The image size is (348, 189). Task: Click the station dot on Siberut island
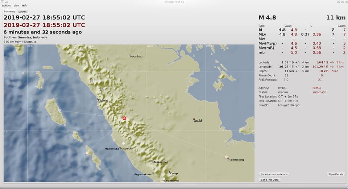pyautogui.click(x=59, y=110)
